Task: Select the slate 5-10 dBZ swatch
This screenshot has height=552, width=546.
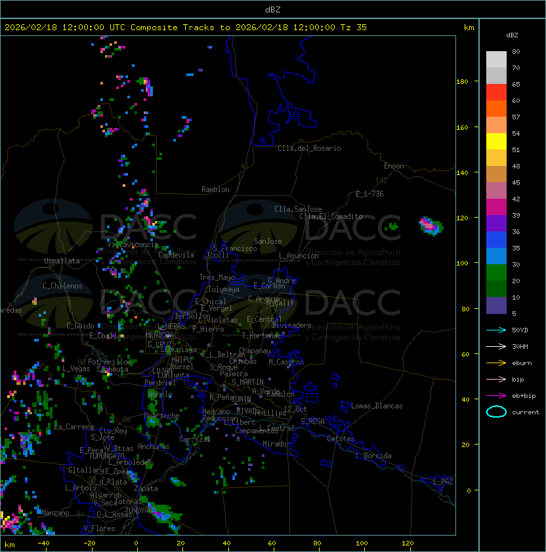Action: pos(496,306)
